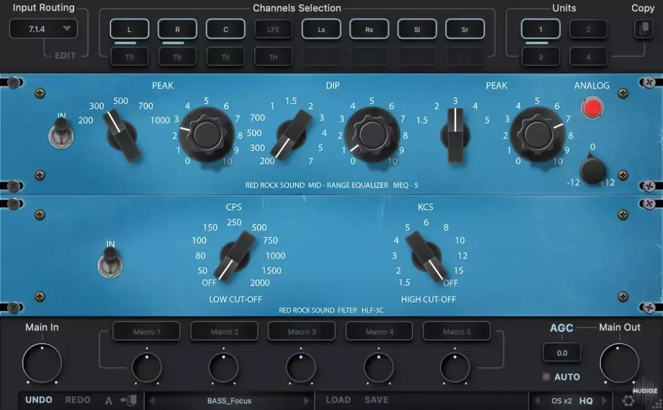Click the CPS low cut-off selector knob

236,257
